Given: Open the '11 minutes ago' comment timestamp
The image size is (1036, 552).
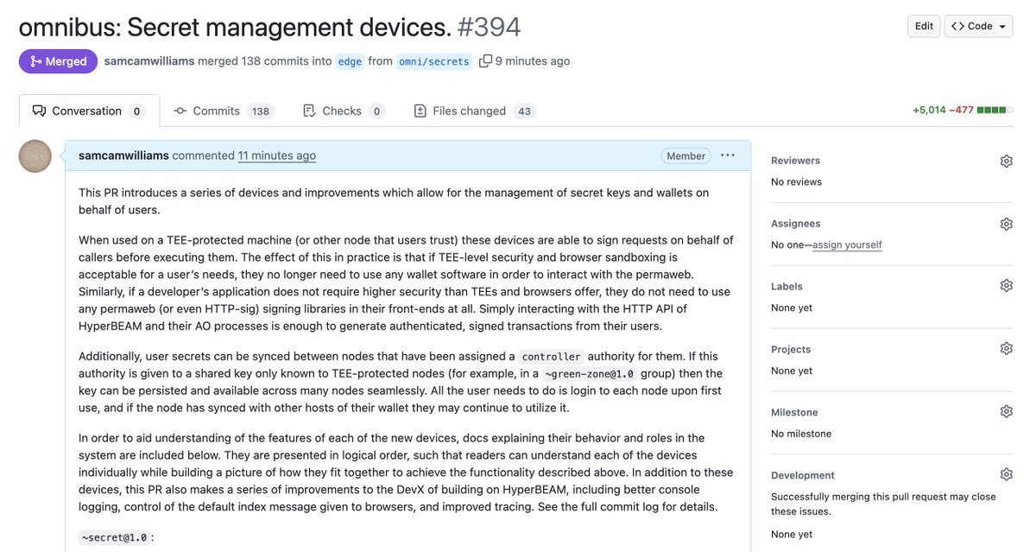Looking at the screenshot, I should coord(277,155).
